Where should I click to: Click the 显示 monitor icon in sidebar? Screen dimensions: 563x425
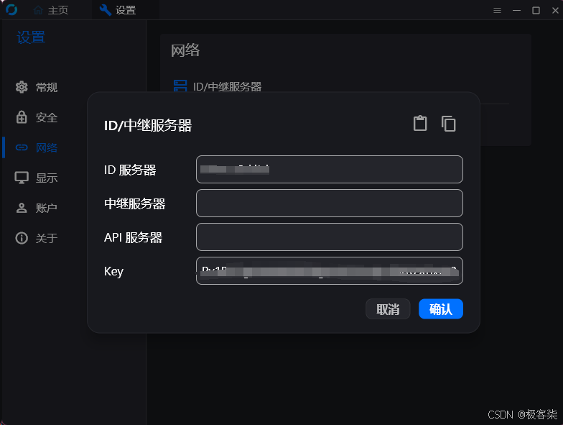(22, 178)
